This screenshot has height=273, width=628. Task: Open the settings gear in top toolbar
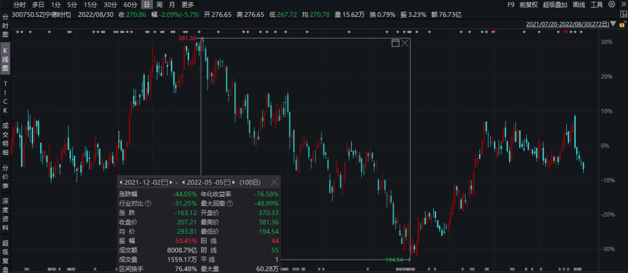point(612,5)
